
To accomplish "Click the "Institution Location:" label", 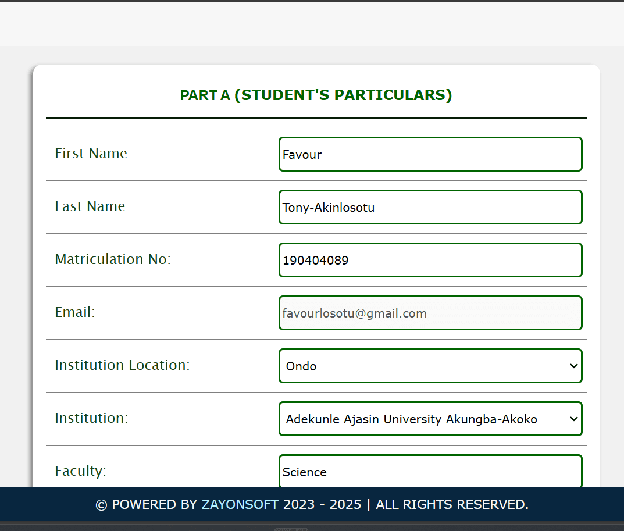I will 122,365.
